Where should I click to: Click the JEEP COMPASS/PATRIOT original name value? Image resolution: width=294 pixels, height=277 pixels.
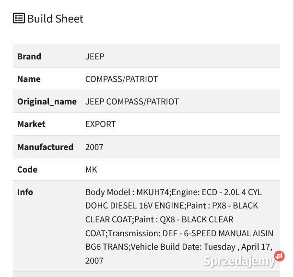tap(132, 101)
